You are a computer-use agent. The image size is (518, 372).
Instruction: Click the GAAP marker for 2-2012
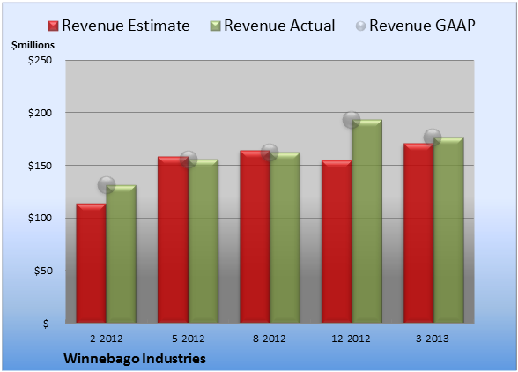[107, 185]
